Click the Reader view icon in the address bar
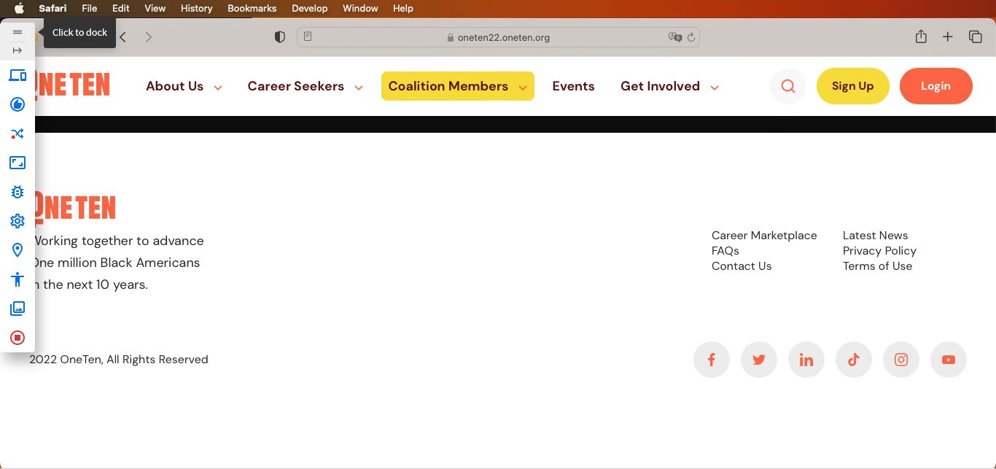The image size is (996, 469). 308,36
